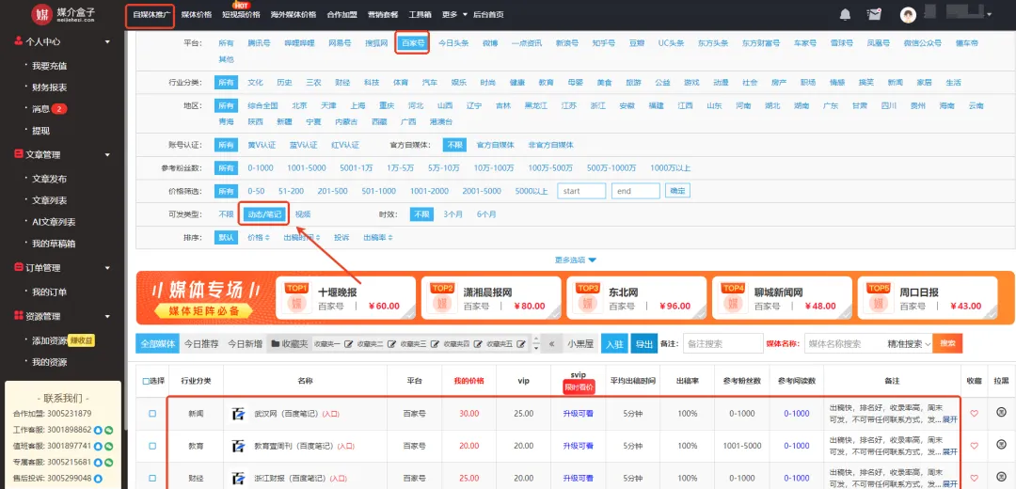The image size is (1016, 489).
Task: Click the QQ icon beside 售后投诉 3005299048
Action: [x=98, y=479]
